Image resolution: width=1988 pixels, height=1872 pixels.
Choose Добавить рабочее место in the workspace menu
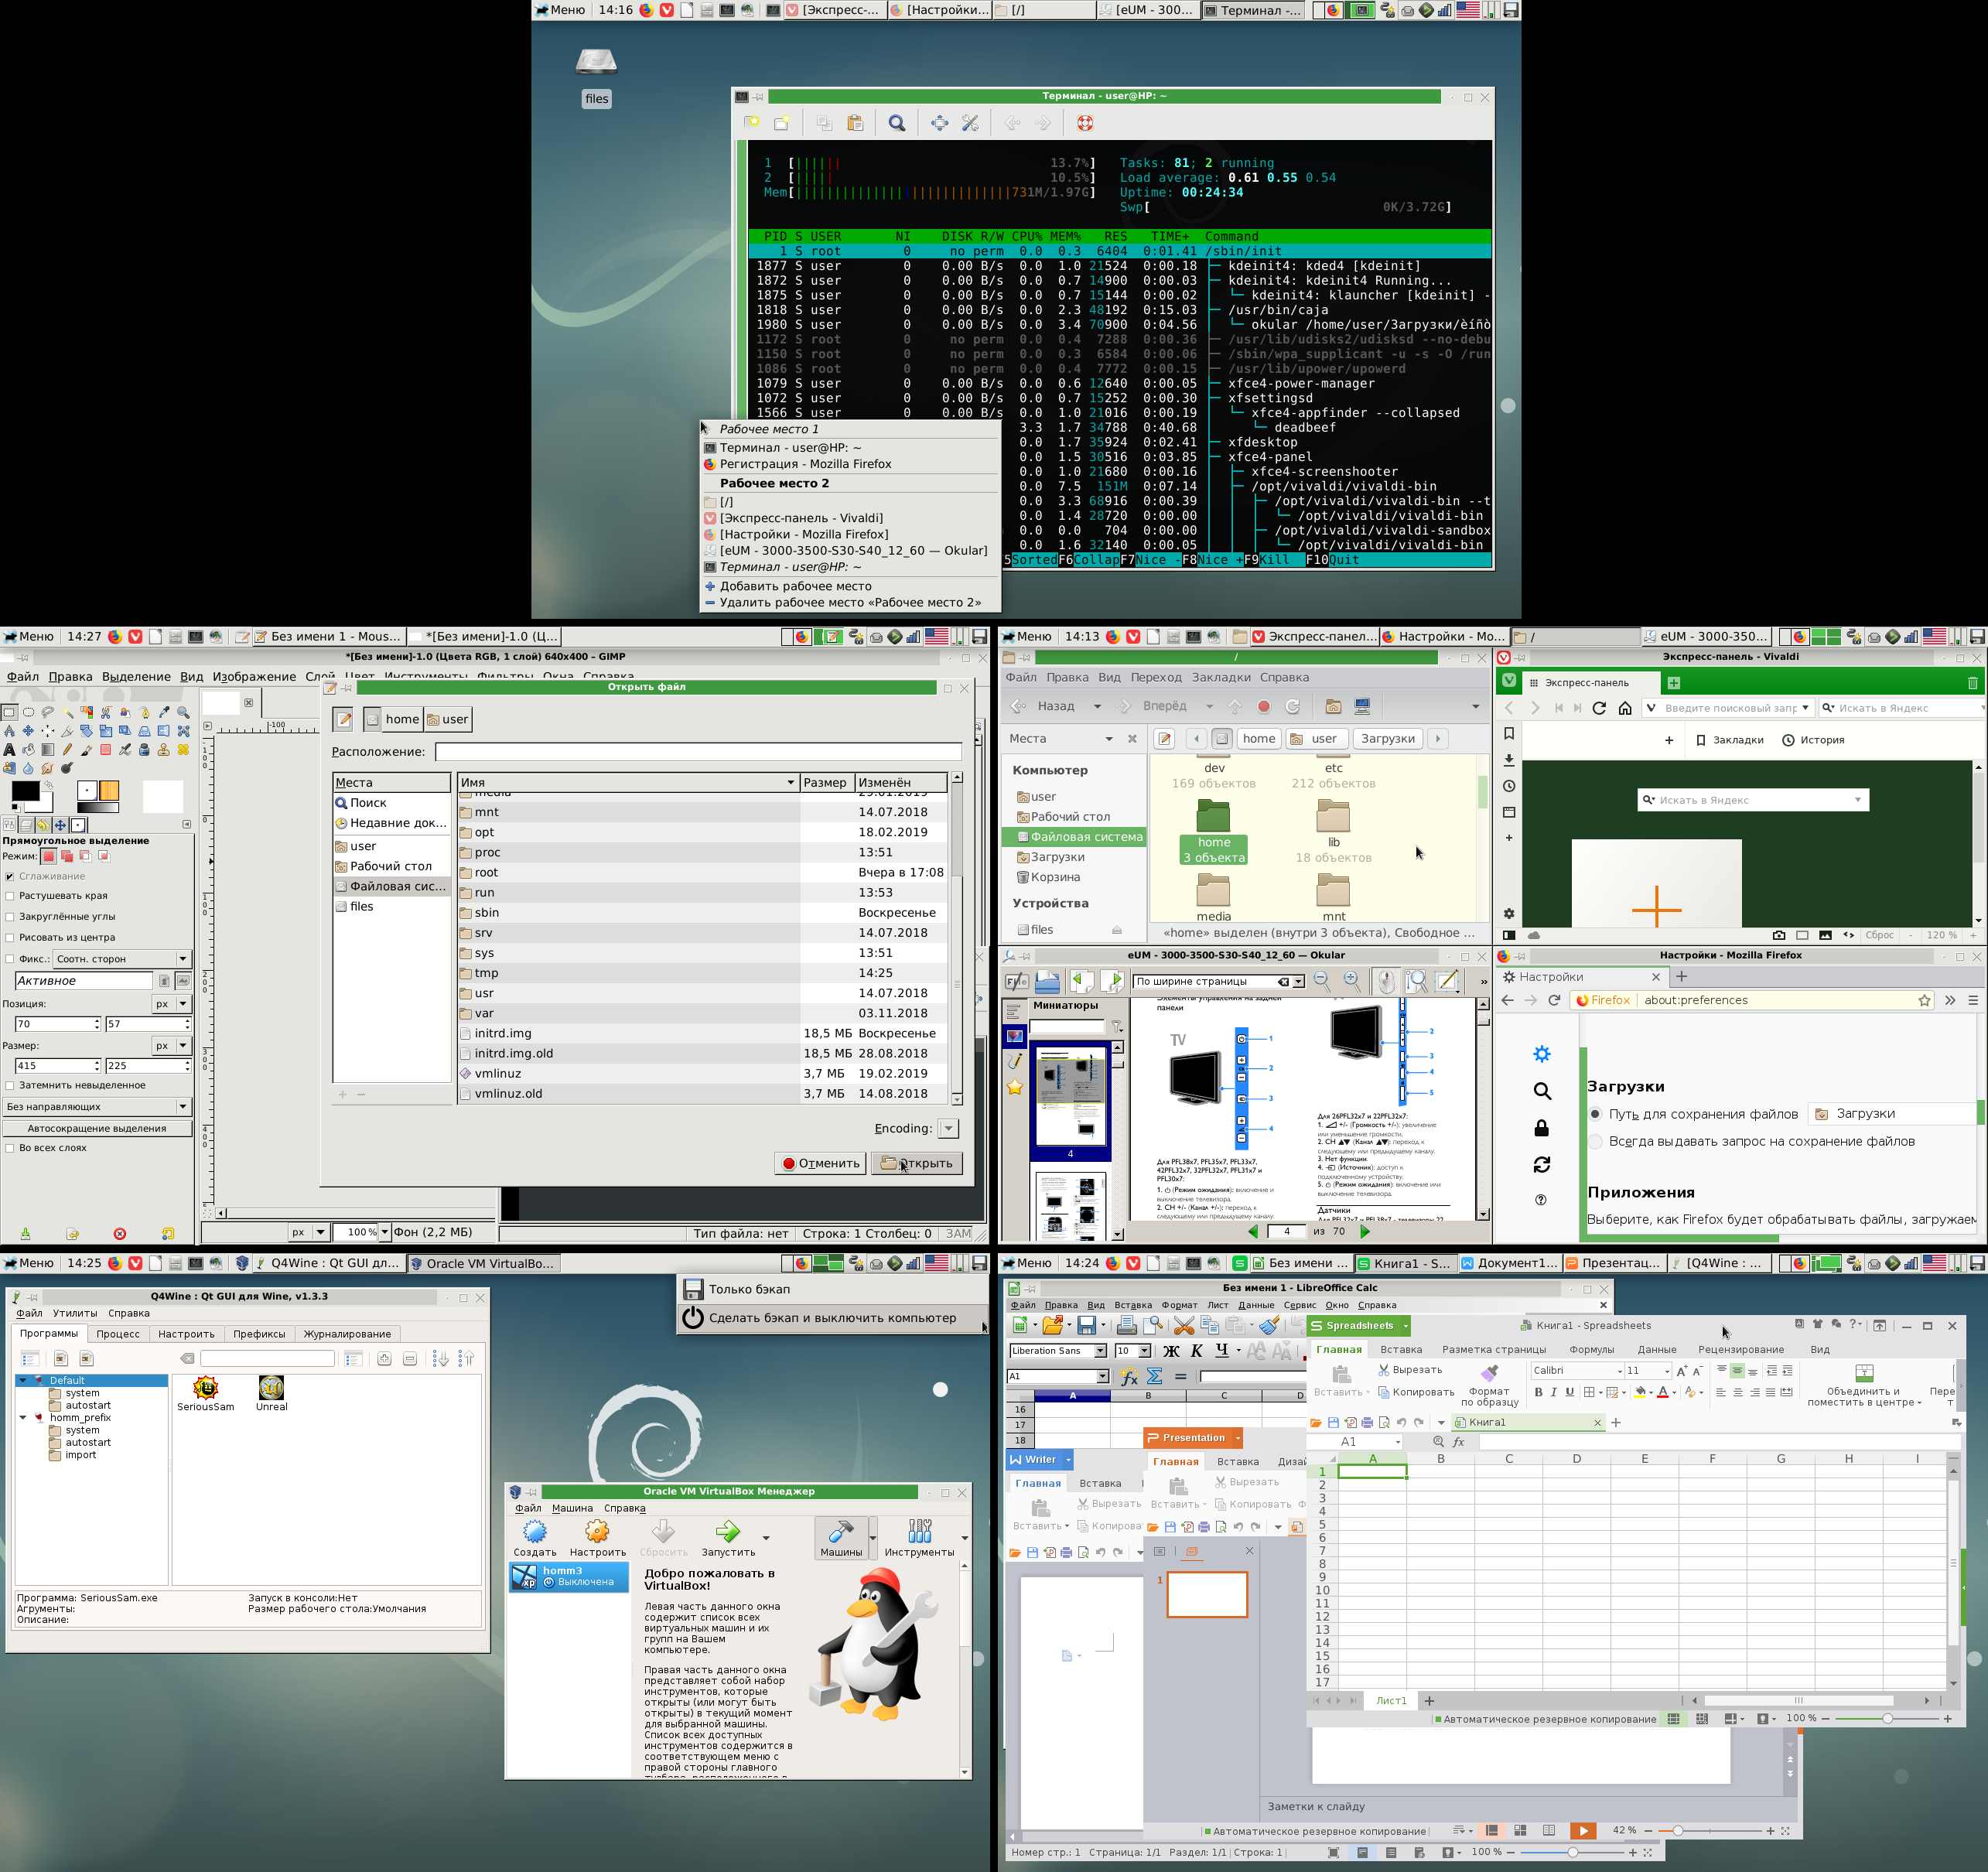(x=795, y=586)
